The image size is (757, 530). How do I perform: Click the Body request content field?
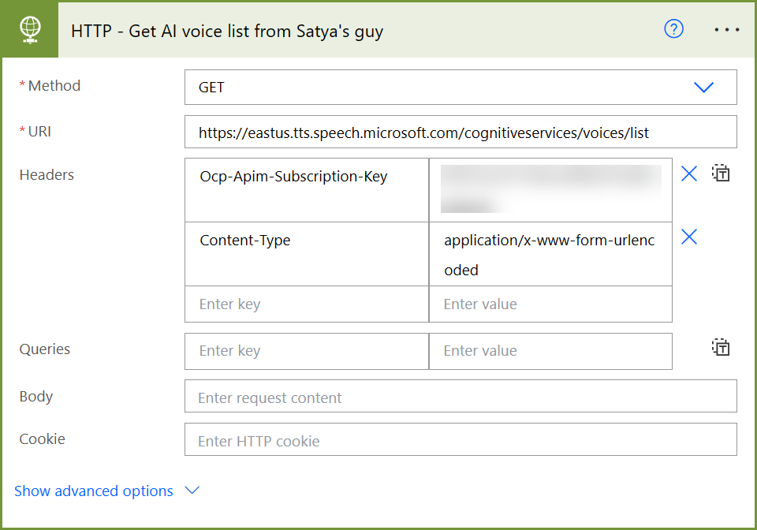461,397
